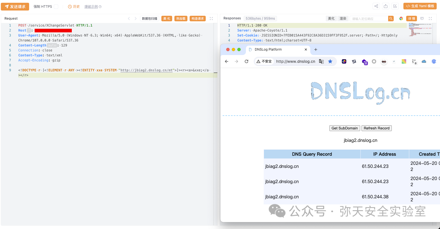
Task: Open response in browser via Chrome icon
Action: coord(401,19)
